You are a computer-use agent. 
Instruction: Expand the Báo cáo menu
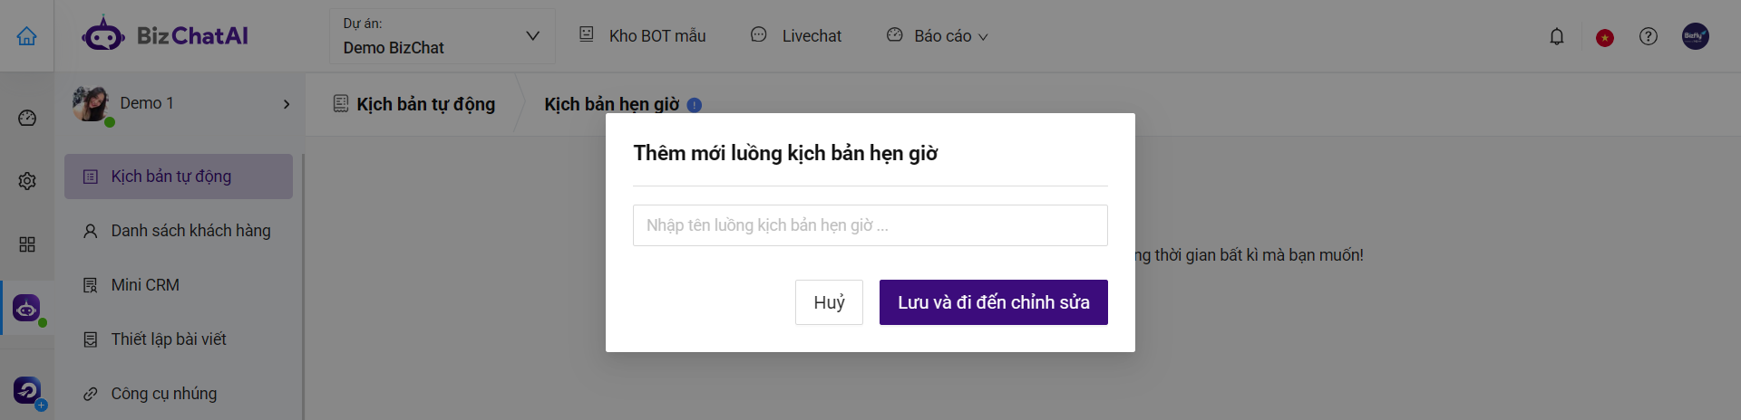coord(938,36)
